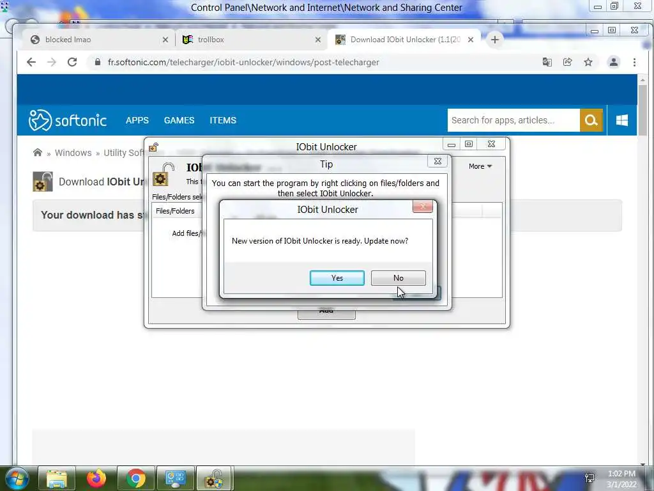This screenshot has width=654, height=491.
Task: Click the Chrome taskbar icon
Action: (x=135, y=478)
